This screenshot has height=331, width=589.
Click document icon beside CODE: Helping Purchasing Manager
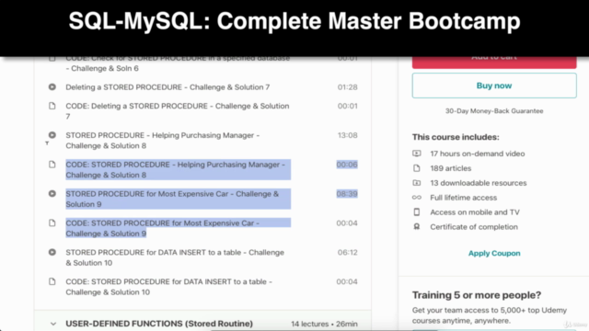(x=52, y=165)
